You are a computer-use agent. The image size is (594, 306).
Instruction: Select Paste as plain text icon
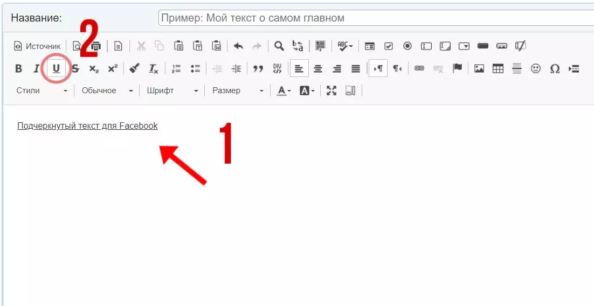pos(197,46)
